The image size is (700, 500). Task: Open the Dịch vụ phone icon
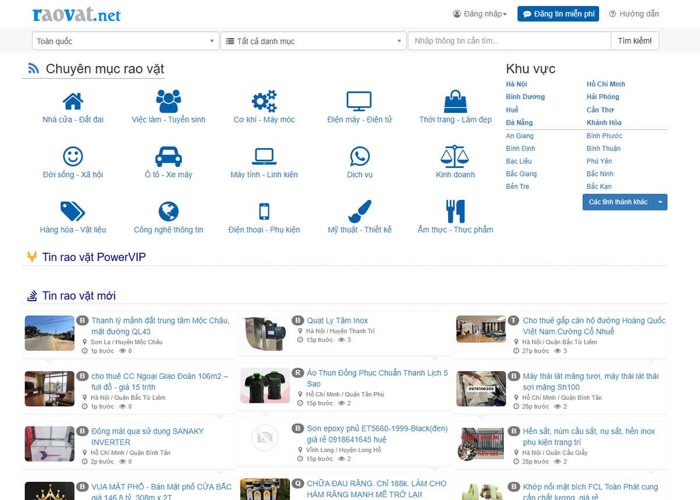pos(359,156)
